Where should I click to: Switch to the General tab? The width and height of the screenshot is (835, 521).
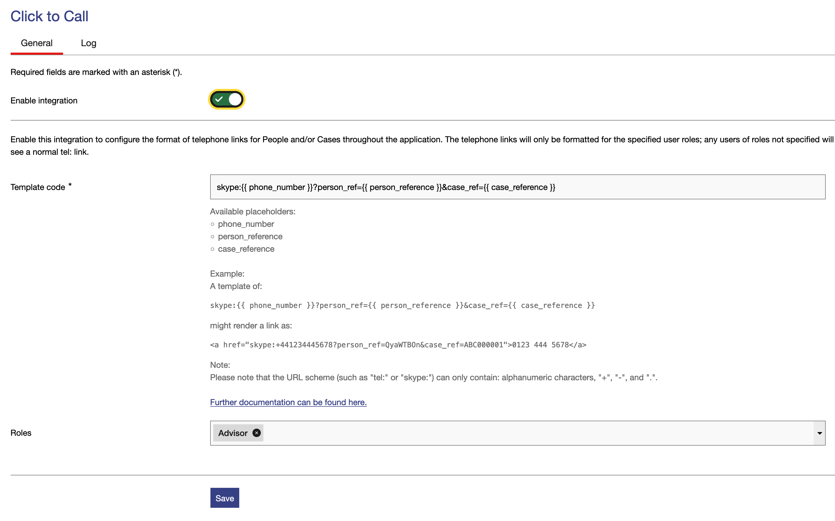pyautogui.click(x=37, y=43)
